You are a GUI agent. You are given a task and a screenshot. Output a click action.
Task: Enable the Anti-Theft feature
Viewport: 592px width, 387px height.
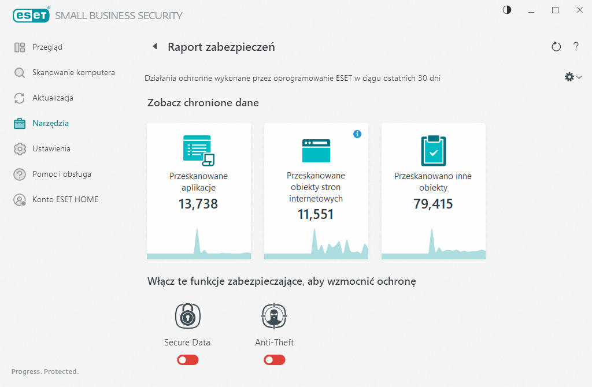pyautogui.click(x=274, y=360)
